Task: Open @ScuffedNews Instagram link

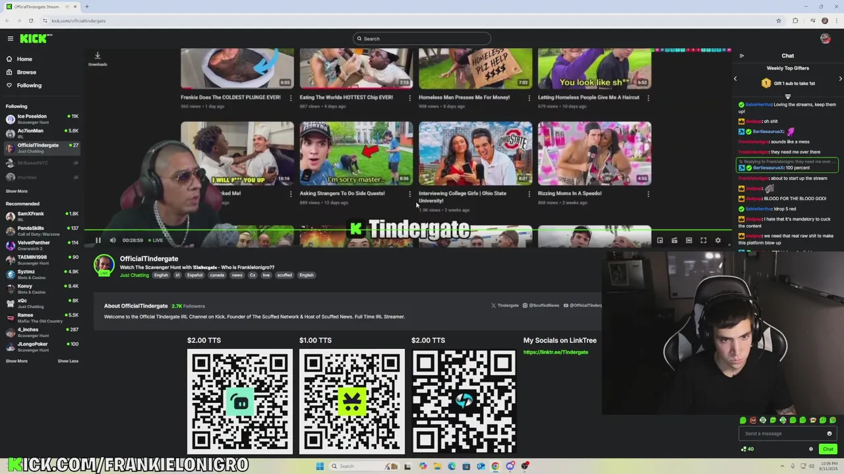Action: tap(541, 305)
